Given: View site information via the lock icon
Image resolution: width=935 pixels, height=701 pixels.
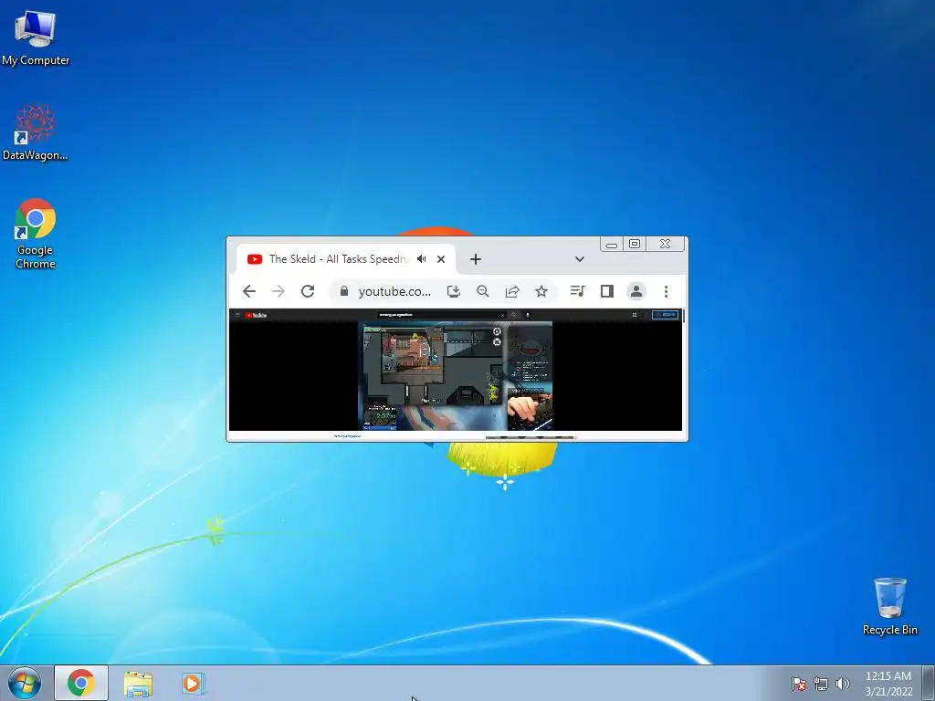Looking at the screenshot, I should click(x=344, y=291).
